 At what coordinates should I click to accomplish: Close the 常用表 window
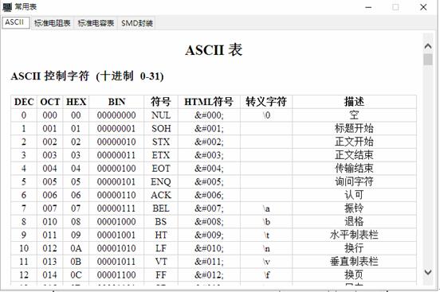click(x=423, y=7)
